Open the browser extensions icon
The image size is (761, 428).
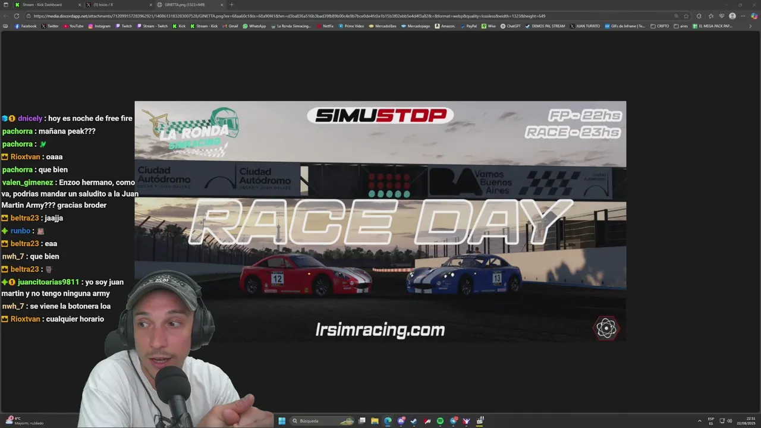pyautogui.click(x=699, y=16)
